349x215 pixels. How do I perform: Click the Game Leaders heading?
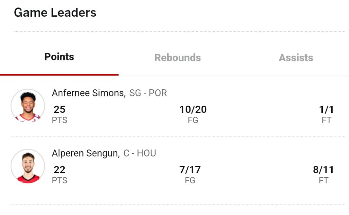(55, 13)
